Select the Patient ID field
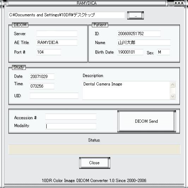 click(139, 34)
